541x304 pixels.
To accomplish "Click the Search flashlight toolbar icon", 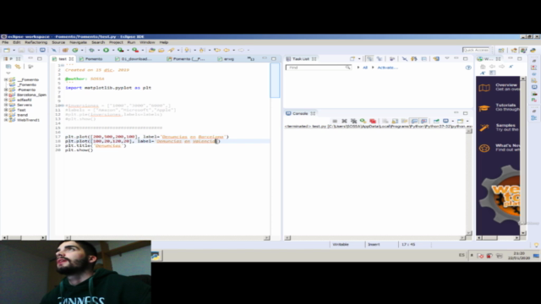I will 172,51.
